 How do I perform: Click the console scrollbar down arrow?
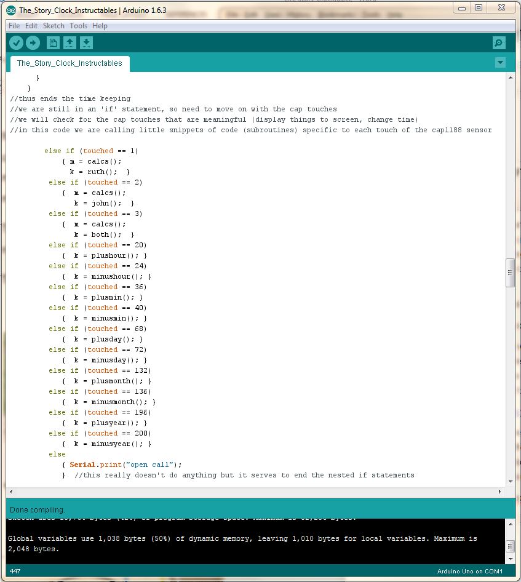(511, 559)
